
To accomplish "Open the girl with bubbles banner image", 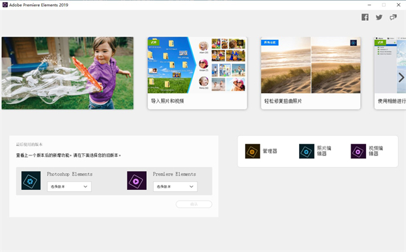I will tap(68, 73).
